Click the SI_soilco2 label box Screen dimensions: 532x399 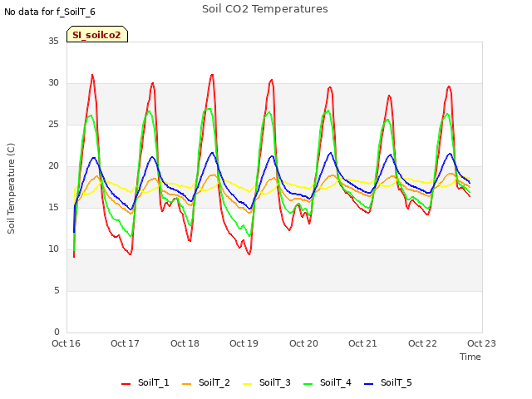[97, 34]
